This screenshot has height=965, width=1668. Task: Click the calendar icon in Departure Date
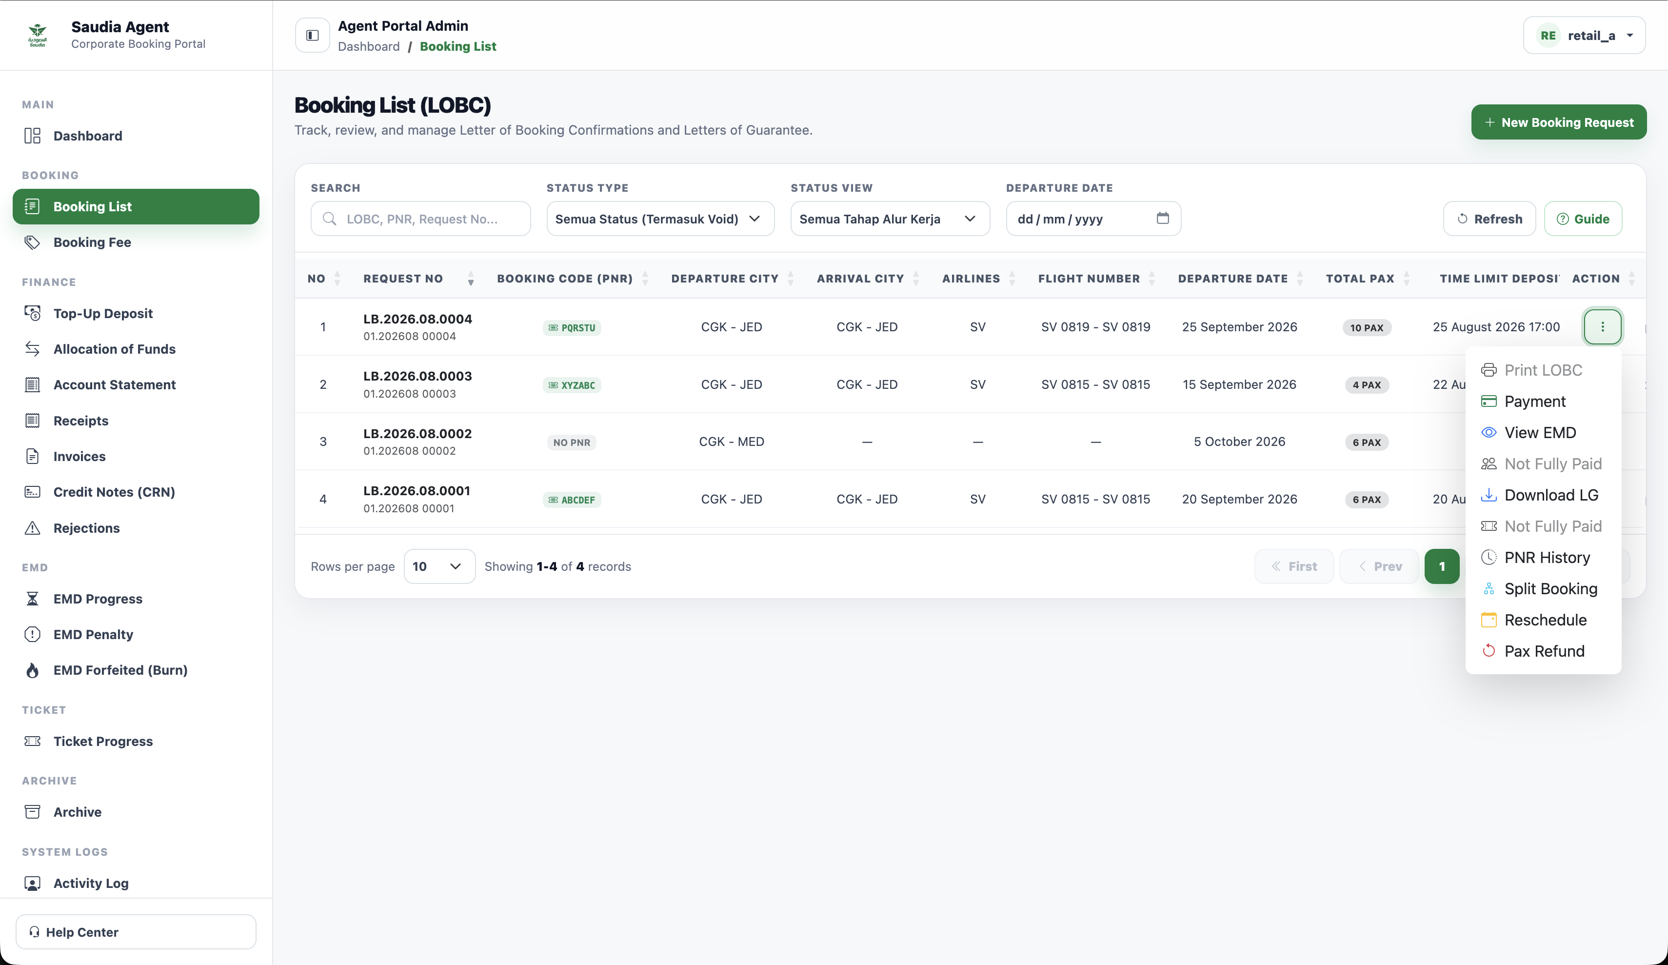point(1162,218)
